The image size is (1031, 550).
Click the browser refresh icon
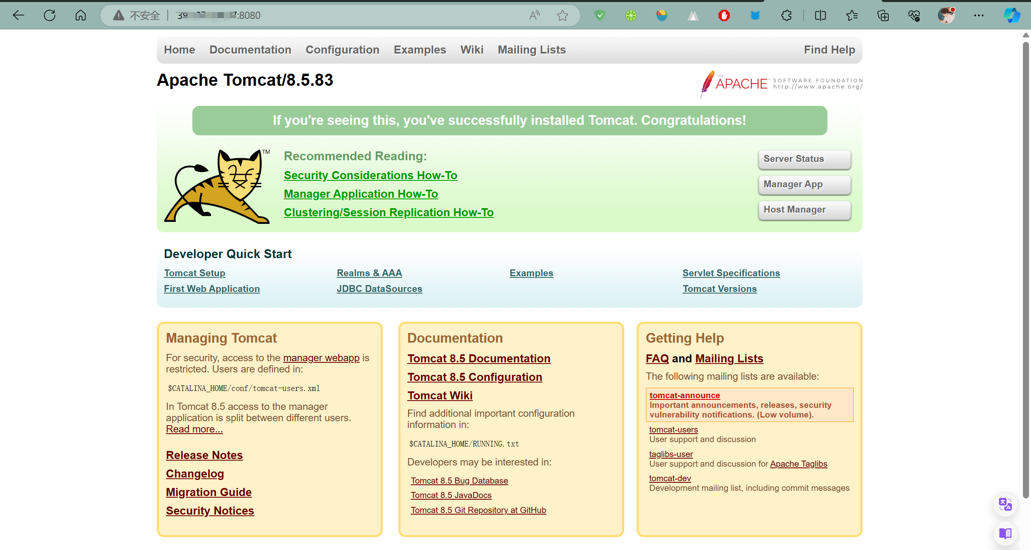50,16
